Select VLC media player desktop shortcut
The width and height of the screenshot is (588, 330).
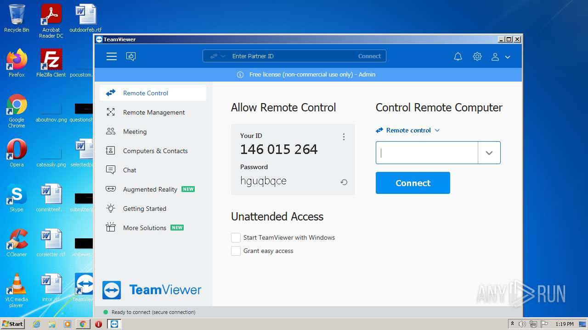17,291
